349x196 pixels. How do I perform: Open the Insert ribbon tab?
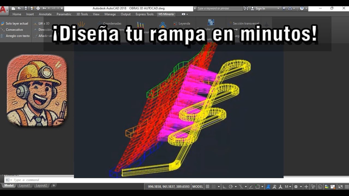[30, 14]
